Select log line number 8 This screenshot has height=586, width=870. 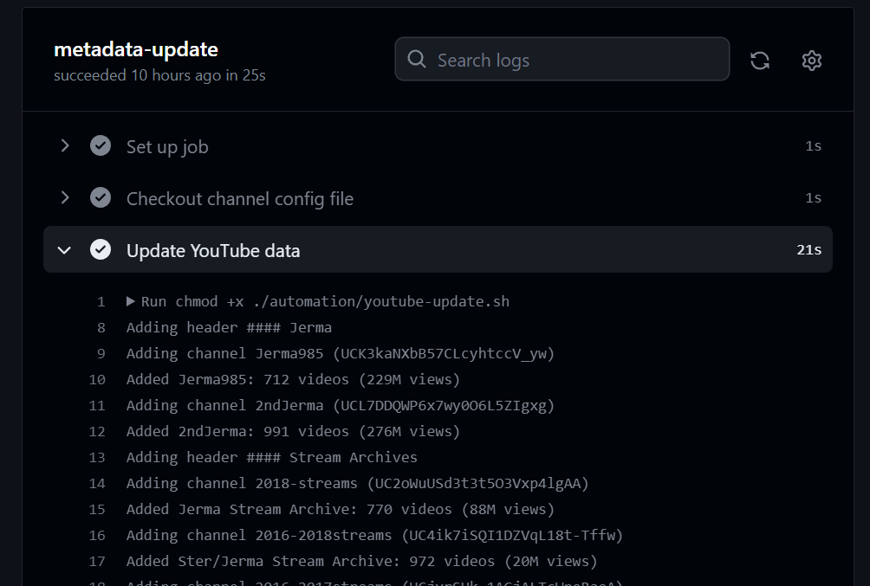(x=101, y=328)
